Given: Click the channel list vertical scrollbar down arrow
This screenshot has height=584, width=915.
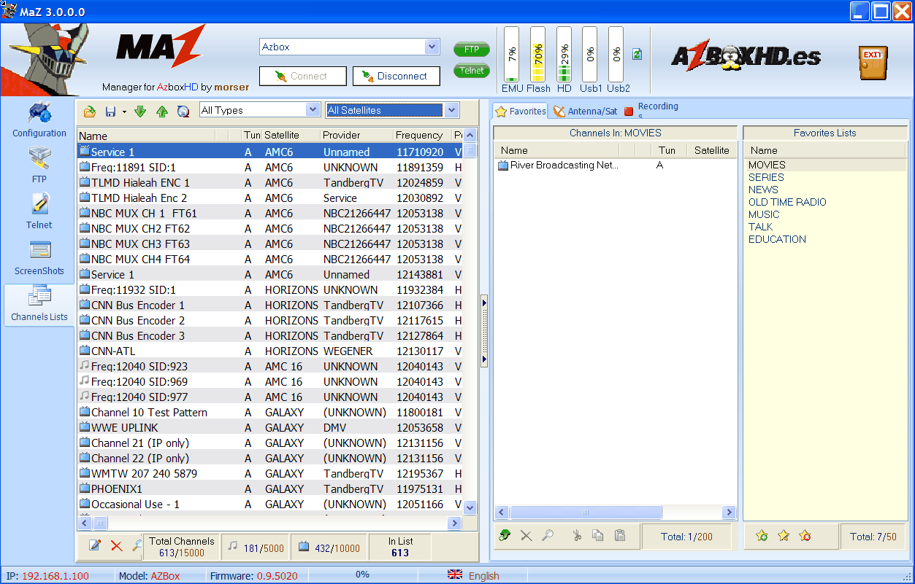Looking at the screenshot, I should 470,508.
